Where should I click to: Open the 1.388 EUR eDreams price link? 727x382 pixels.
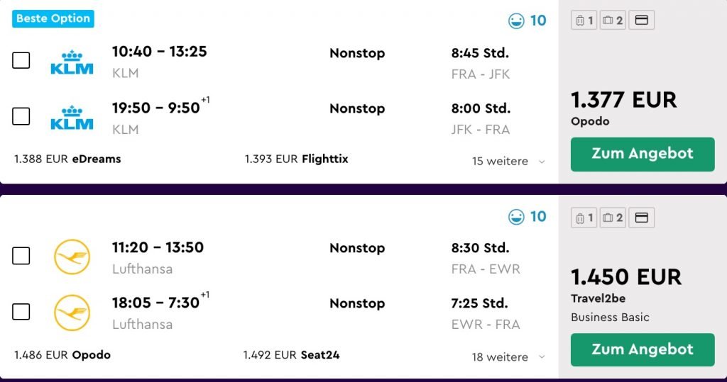tap(67, 159)
